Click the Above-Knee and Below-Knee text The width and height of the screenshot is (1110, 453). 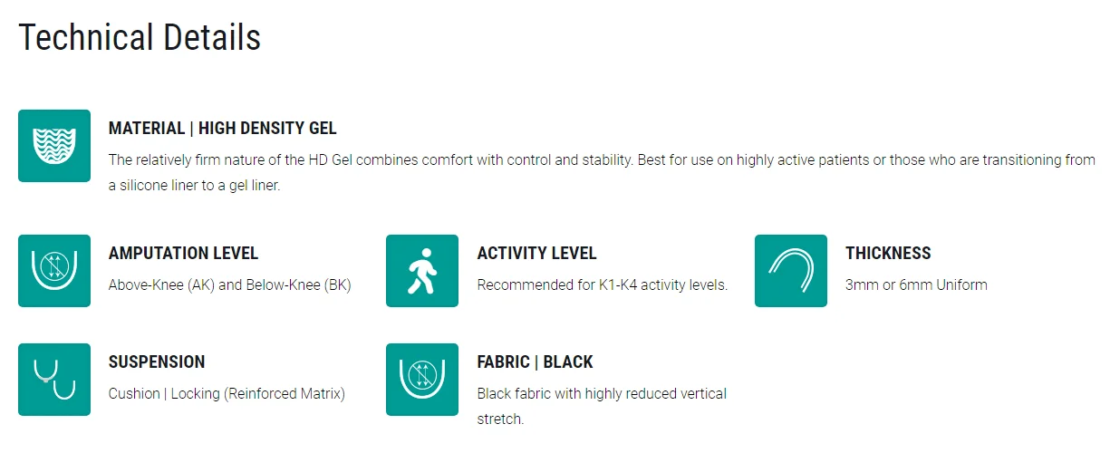tap(229, 284)
